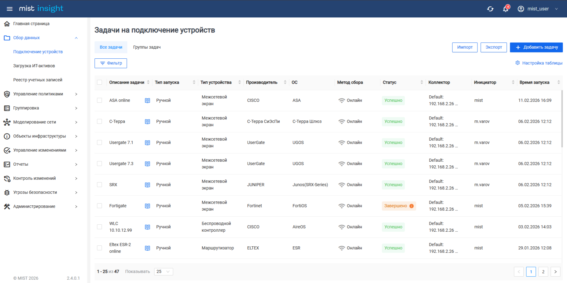Click the Добавить задачу button

point(536,47)
